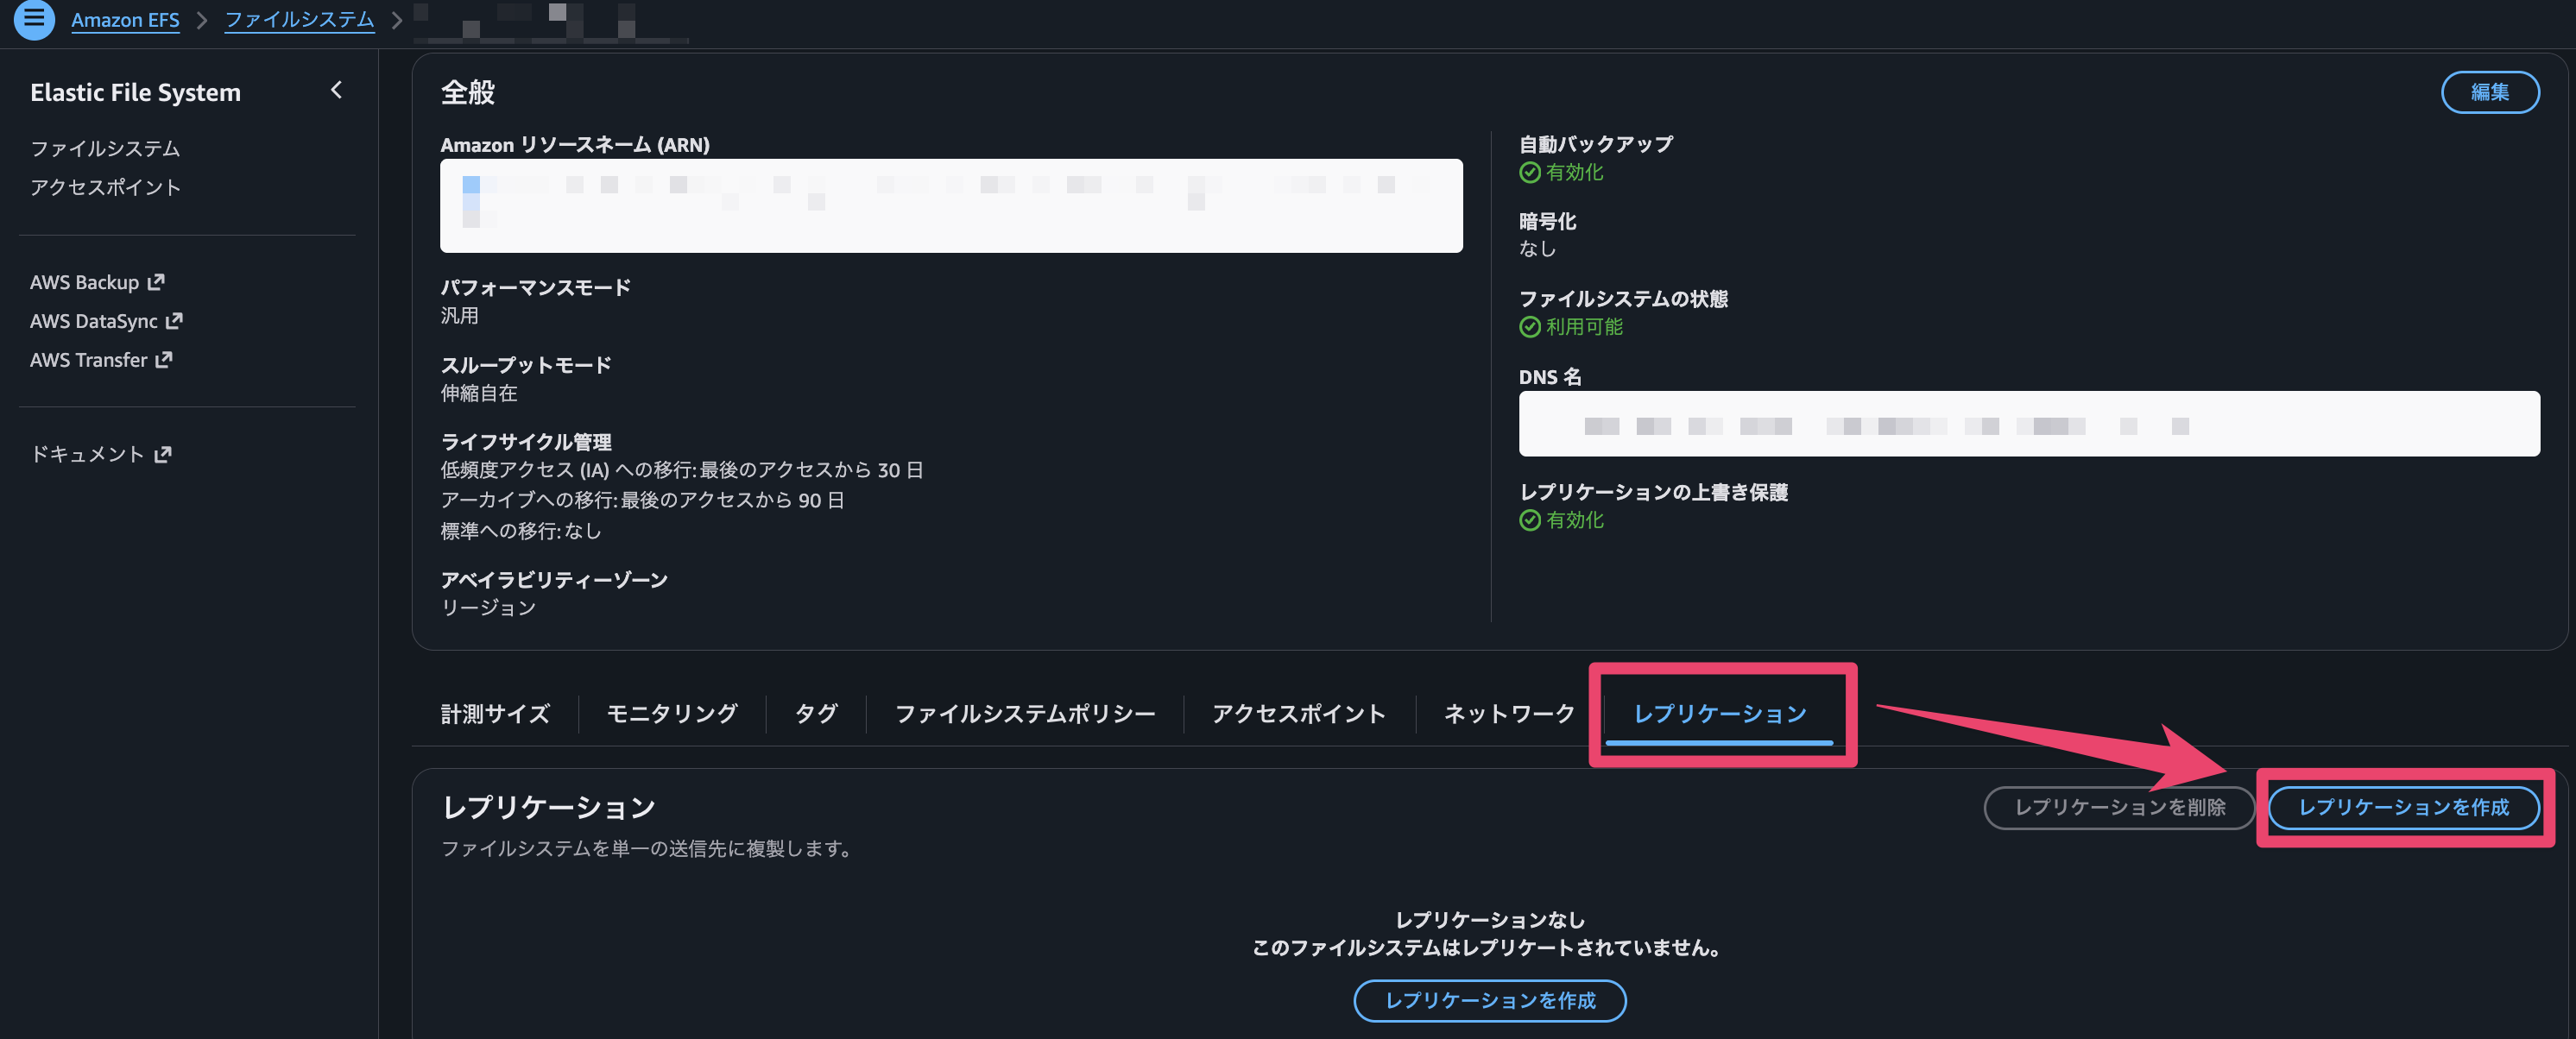Click the Amazon EFS breadcrumb link
The height and width of the screenshot is (1039, 2576).
(x=125, y=20)
